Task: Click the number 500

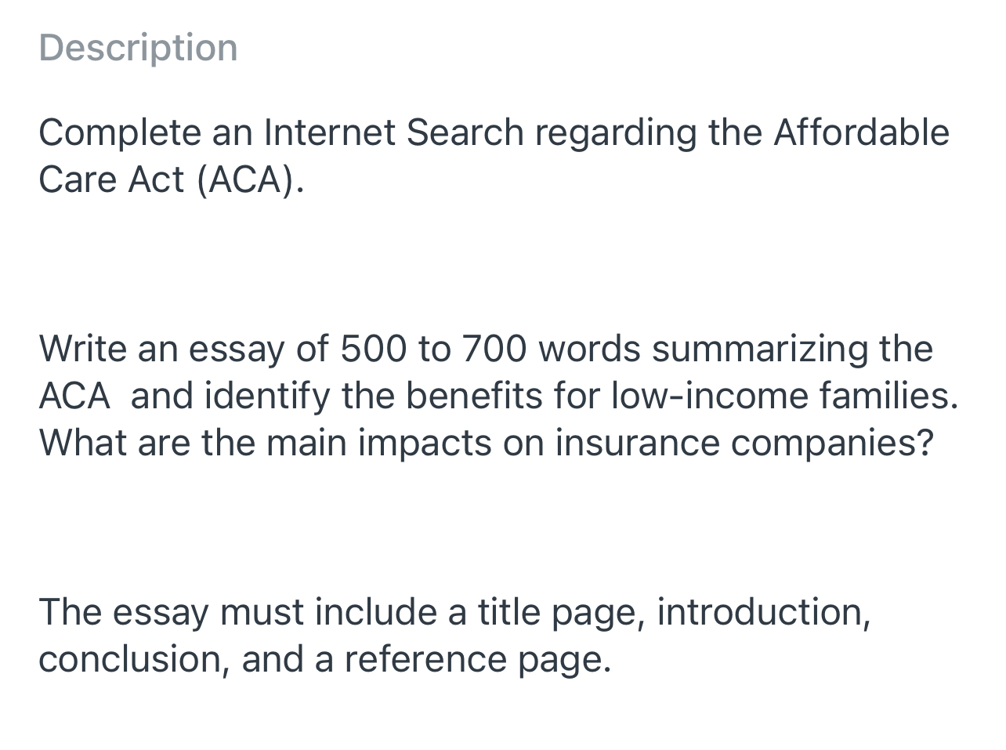Action: coord(373,349)
